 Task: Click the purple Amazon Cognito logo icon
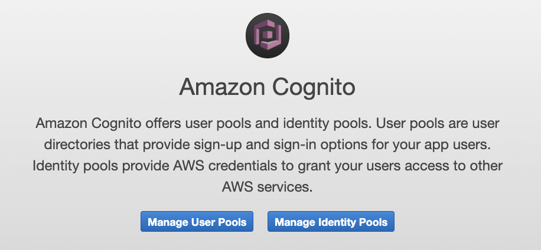[x=268, y=35]
